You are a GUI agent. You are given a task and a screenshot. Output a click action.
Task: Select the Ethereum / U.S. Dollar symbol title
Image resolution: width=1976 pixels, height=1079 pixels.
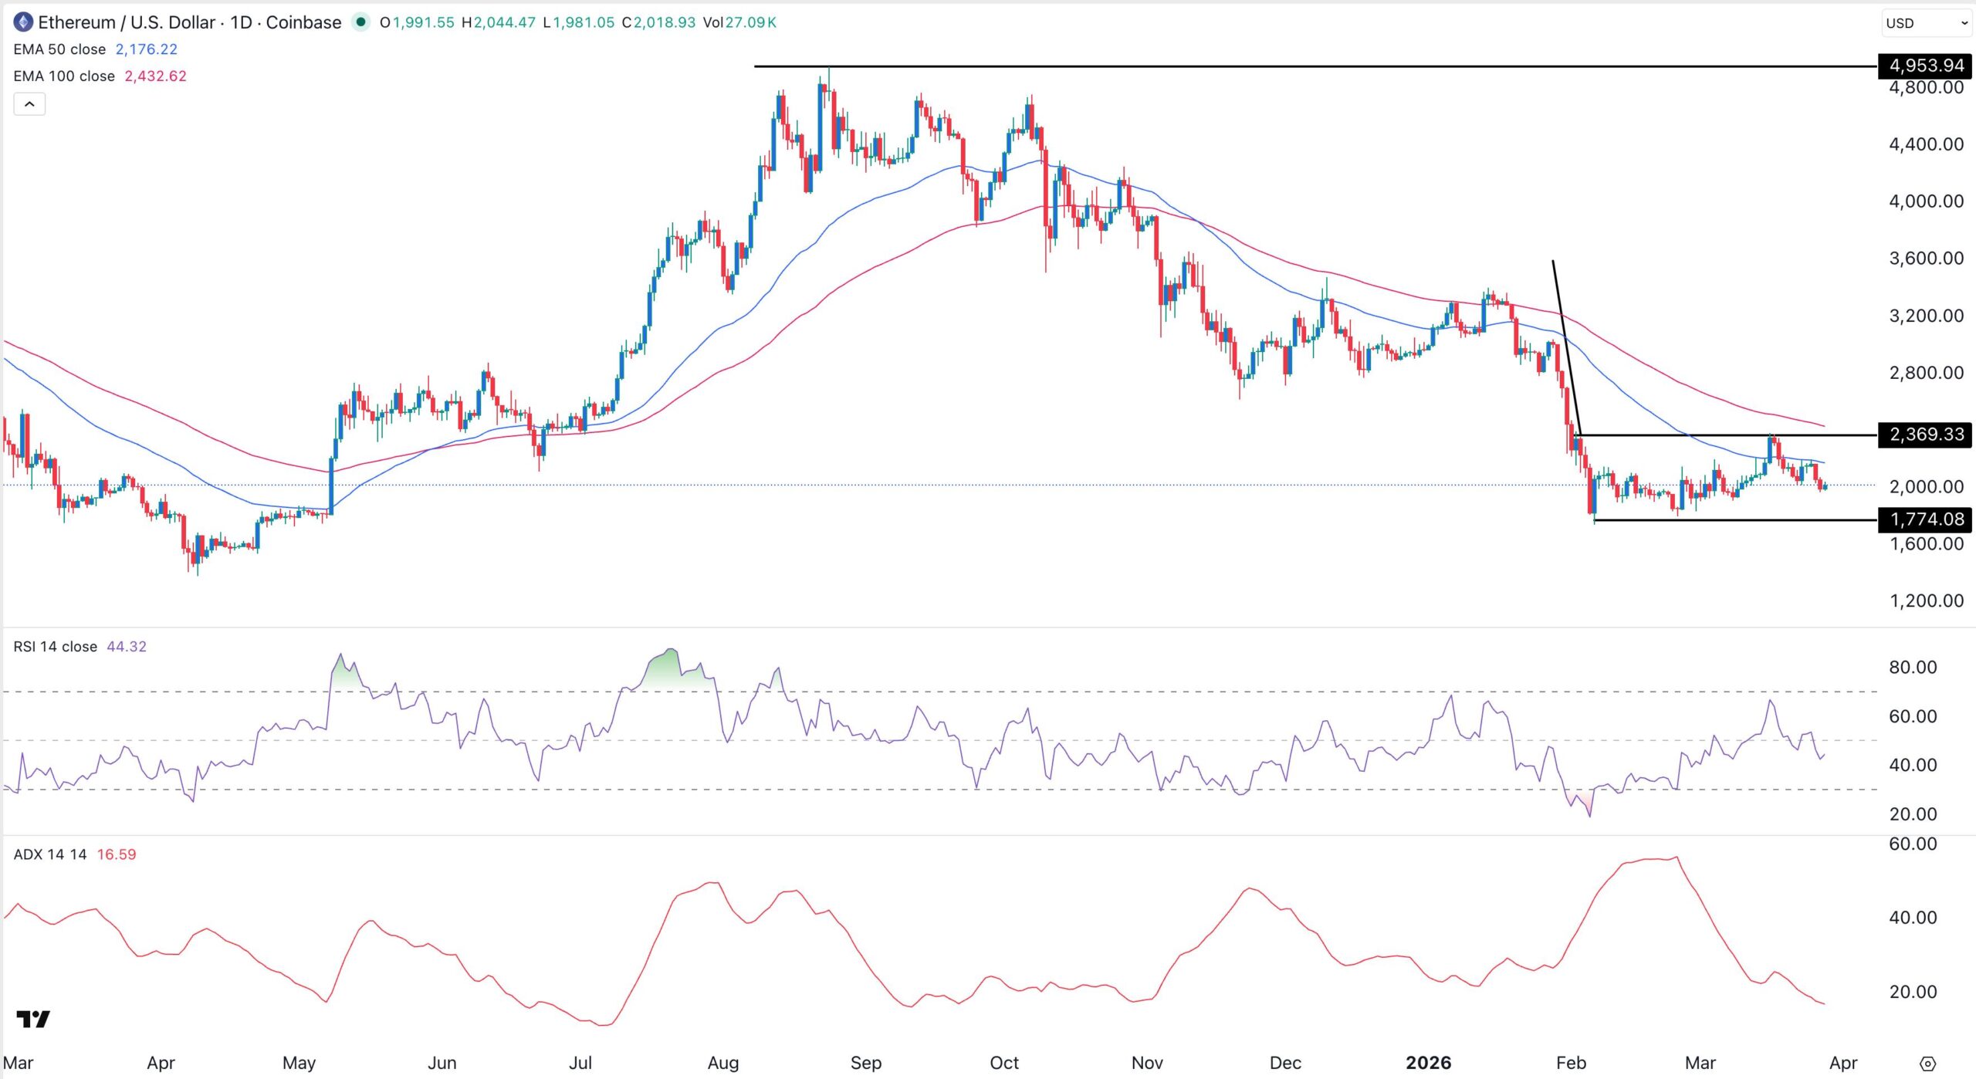click(190, 22)
